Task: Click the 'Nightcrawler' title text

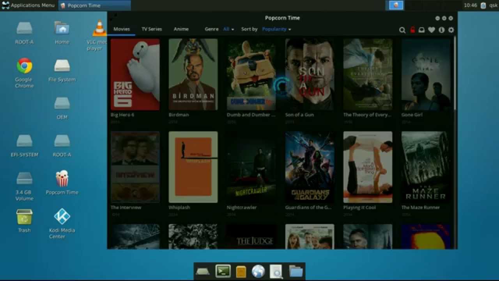Action: click(x=242, y=208)
